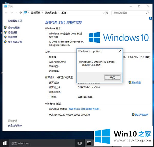The image size is (154, 147).
Task: Click the Windows 已激活 status text
Action: click(x=58, y=109)
